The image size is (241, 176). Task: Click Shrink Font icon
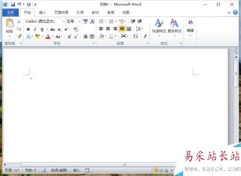tap(76, 37)
